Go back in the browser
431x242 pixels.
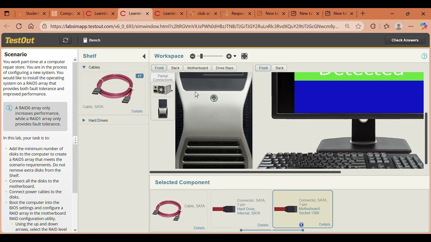tap(7, 26)
